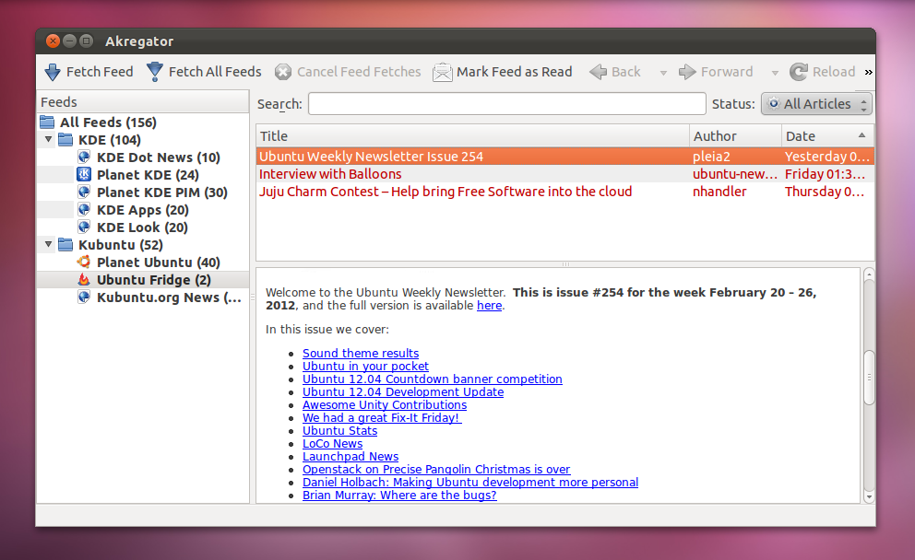Viewport: 915px width, 560px height.
Task: Open the Ubuntu in your pocket link
Action: [x=365, y=366]
